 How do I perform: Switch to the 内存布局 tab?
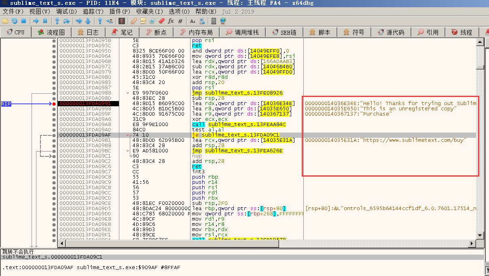(197, 32)
